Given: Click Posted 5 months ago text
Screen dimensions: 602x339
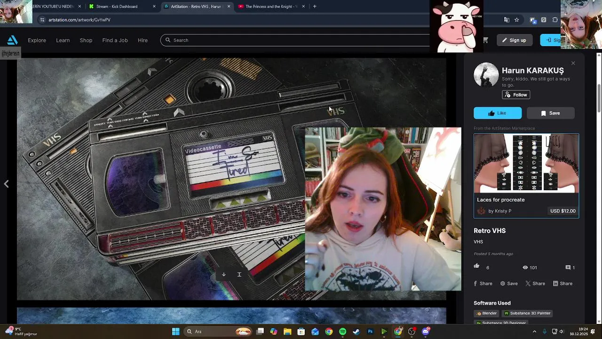Looking at the screenshot, I should 493,254.
